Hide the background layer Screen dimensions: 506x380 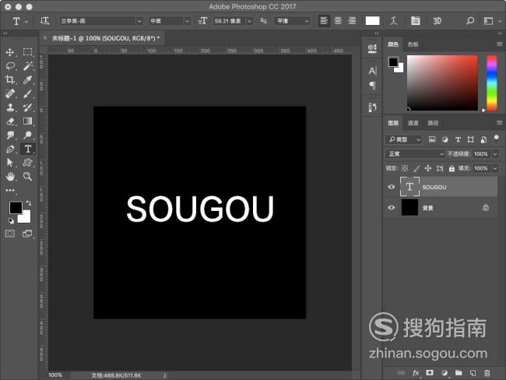point(392,207)
